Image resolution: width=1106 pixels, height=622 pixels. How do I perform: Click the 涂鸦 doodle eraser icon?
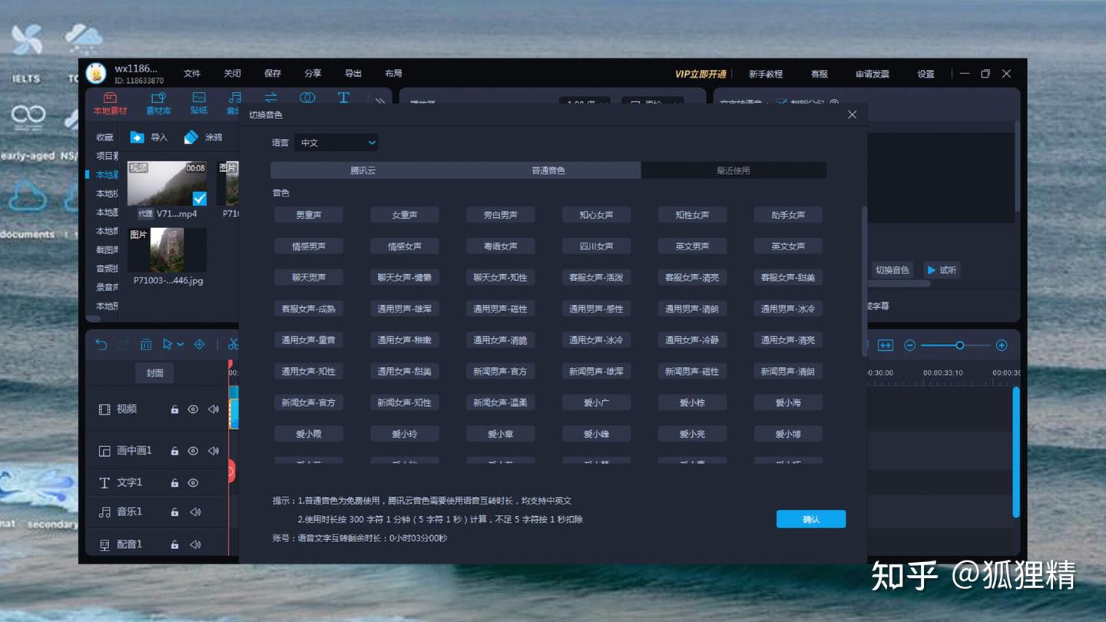(191, 137)
